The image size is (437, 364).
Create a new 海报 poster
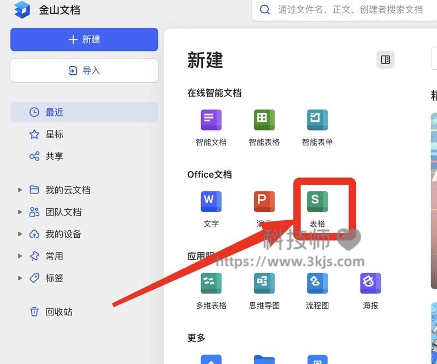(370, 291)
